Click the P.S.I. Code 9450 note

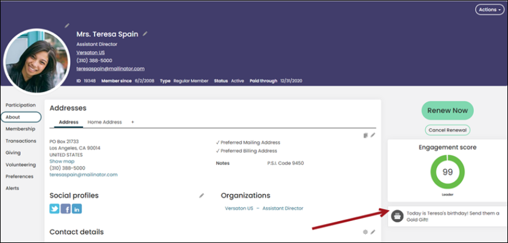click(285, 163)
